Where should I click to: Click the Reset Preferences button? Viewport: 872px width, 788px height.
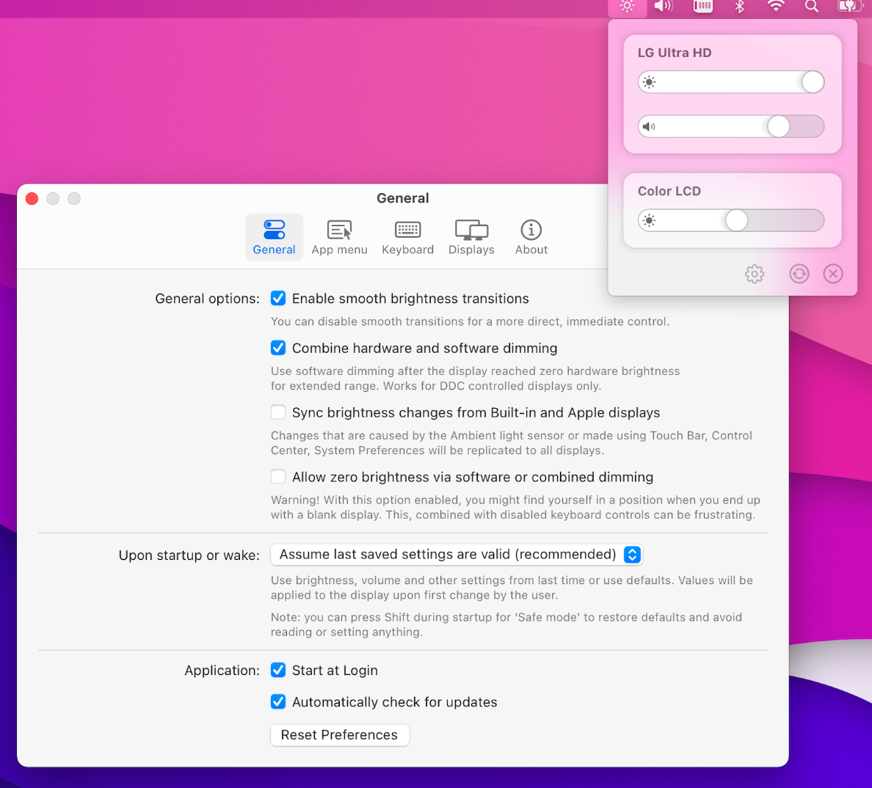tap(339, 735)
